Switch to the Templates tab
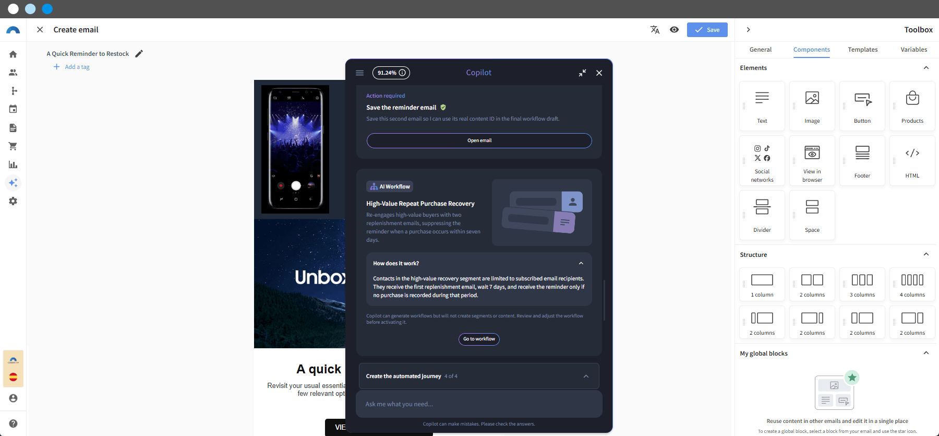This screenshot has width=939, height=436. [x=863, y=50]
